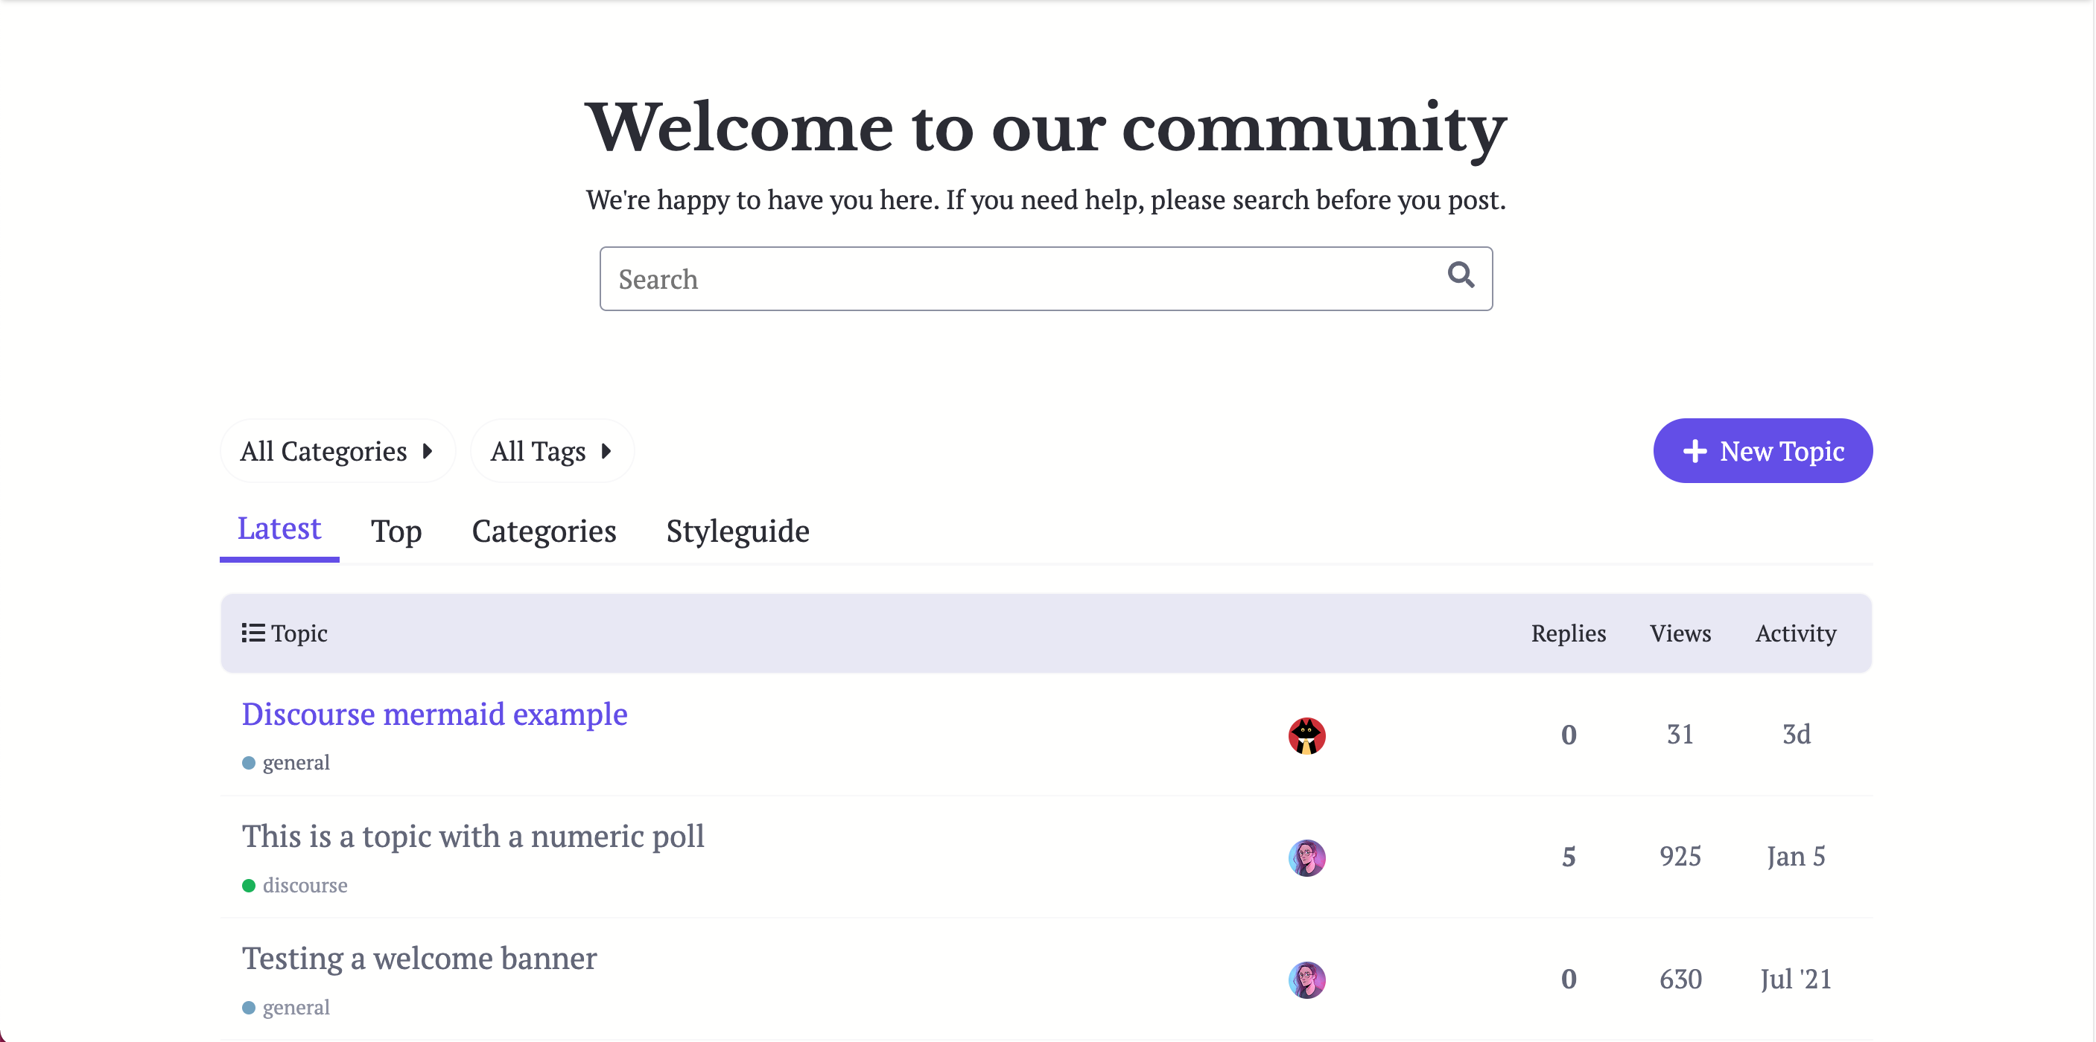2096x1042 pixels.
Task: Sort topics by Activity column
Action: click(1795, 633)
